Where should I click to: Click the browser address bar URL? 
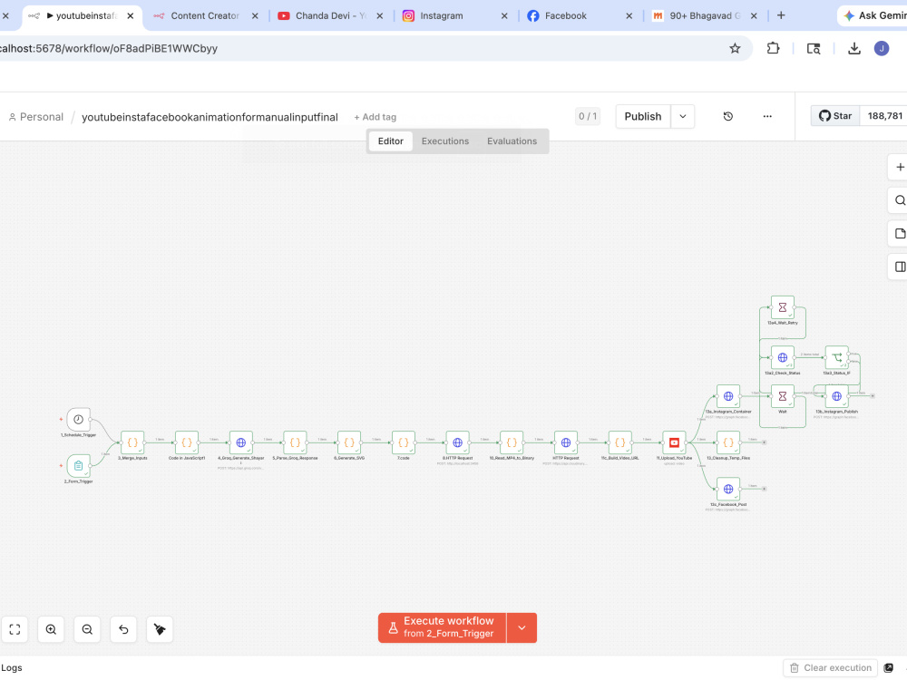coord(109,49)
